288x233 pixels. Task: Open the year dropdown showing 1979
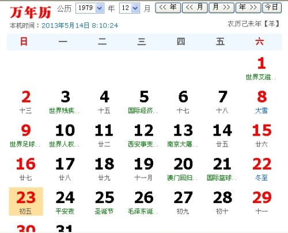click(90, 8)
